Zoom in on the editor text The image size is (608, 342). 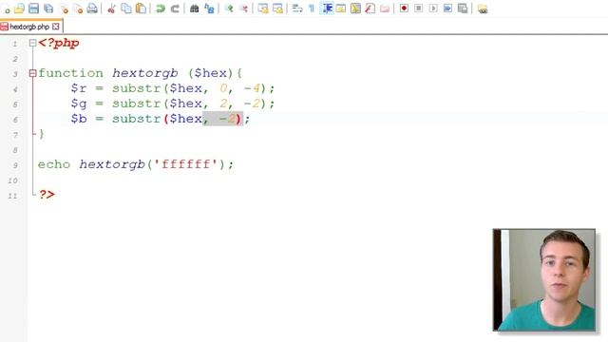pyautogui.click(x=229, y=9)
